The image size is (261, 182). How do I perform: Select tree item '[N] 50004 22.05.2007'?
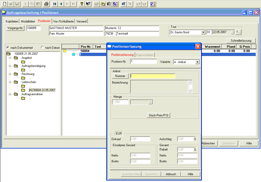tap(42, 90)
